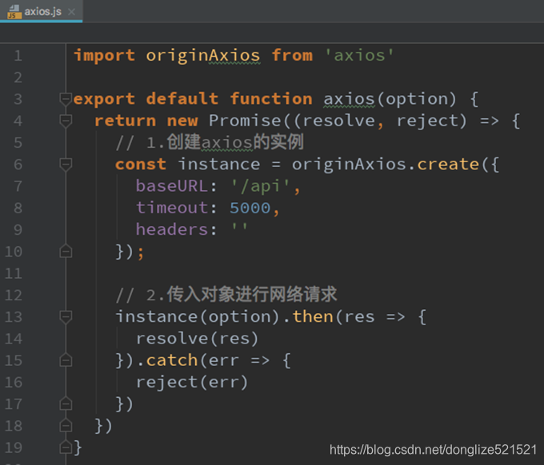
Task: Click fold end marker at line 19
Action: (x=66, y=447)
